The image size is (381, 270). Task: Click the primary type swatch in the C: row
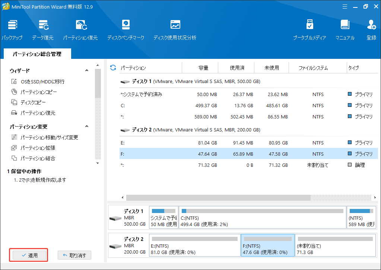(350, 105)
